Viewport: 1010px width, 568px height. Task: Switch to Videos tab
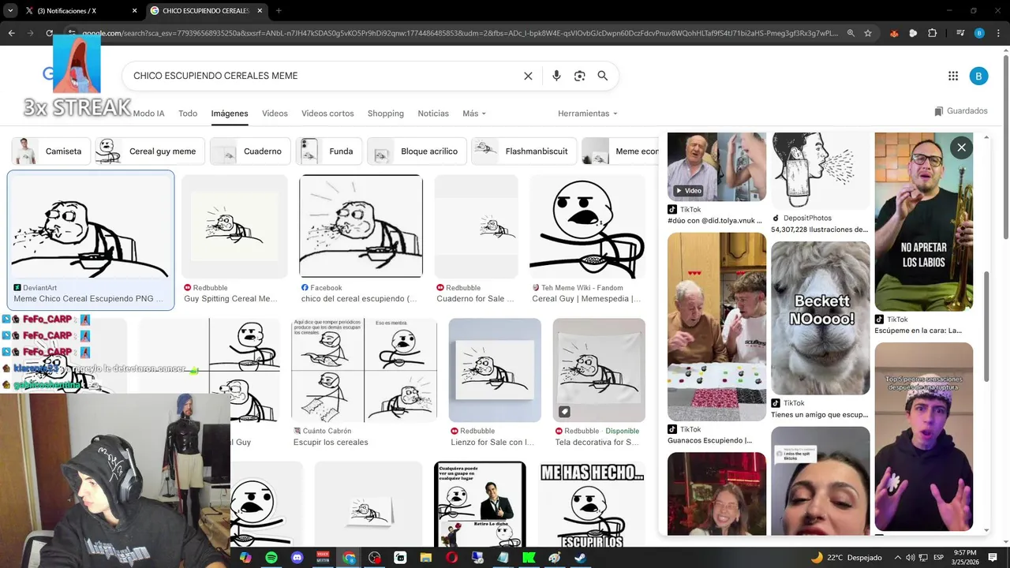pos(275,114)
